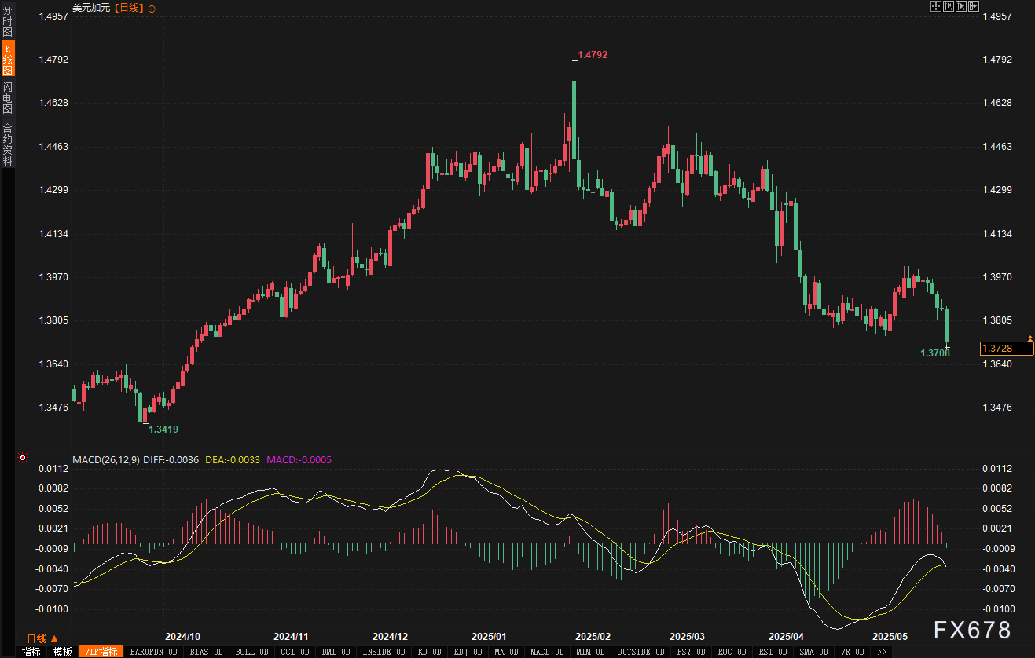The height and width of the screenshot is (658, 1035).
Task: Click the orange circled-plus icon beside 【日线】
Action: (x=152, y=8)
